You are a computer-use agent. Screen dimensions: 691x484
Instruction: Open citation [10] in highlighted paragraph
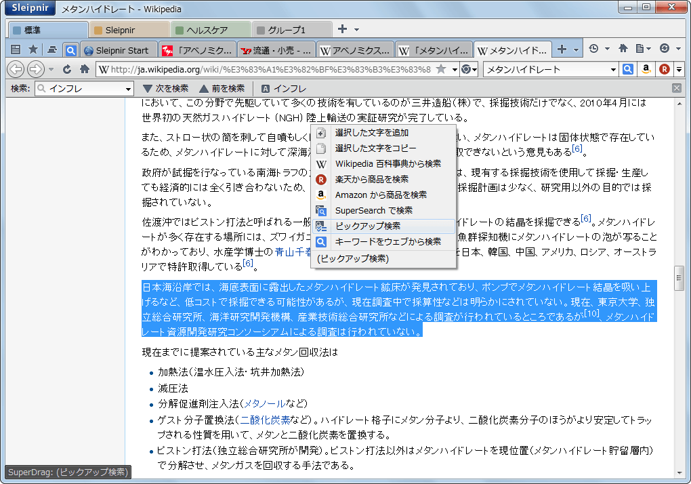click(x=591, y=313)
